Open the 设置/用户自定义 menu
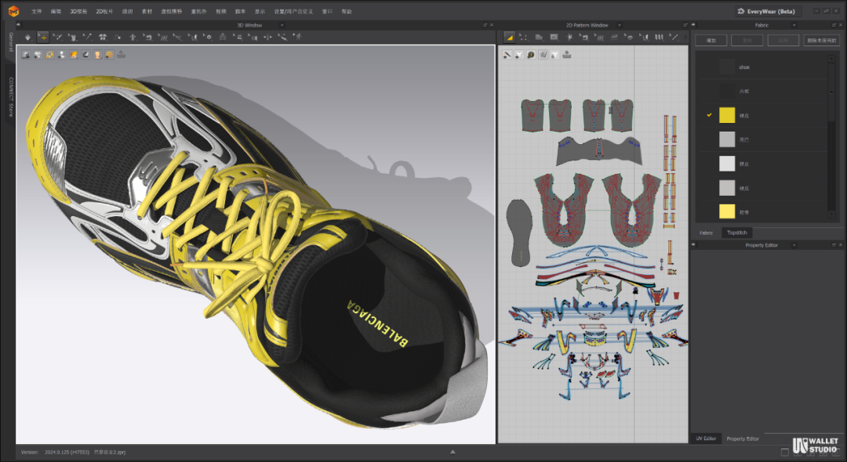The image size is (847, 462). (293, 11)
